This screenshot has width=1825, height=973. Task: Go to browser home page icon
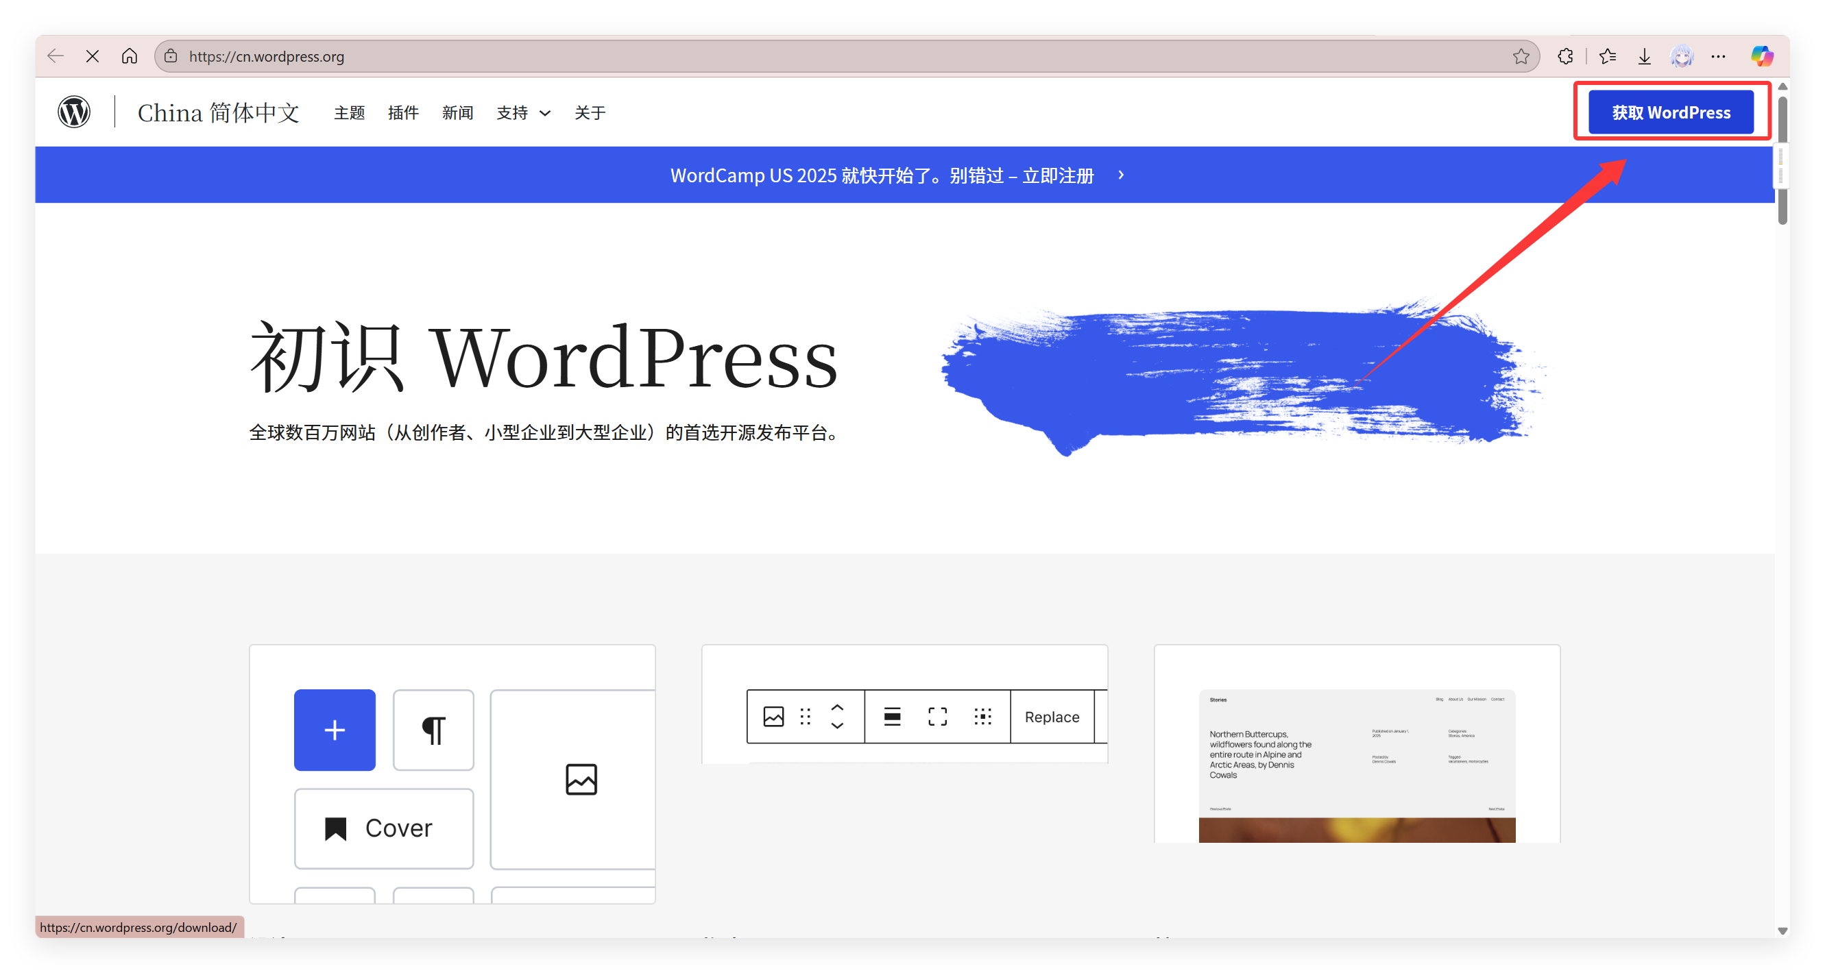point(129,56)
